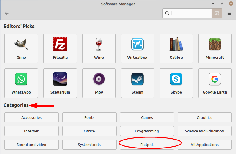This screenshot has width=236, height=154.
Task: Go back using the arrow icon
Action: tap(6, 13)
